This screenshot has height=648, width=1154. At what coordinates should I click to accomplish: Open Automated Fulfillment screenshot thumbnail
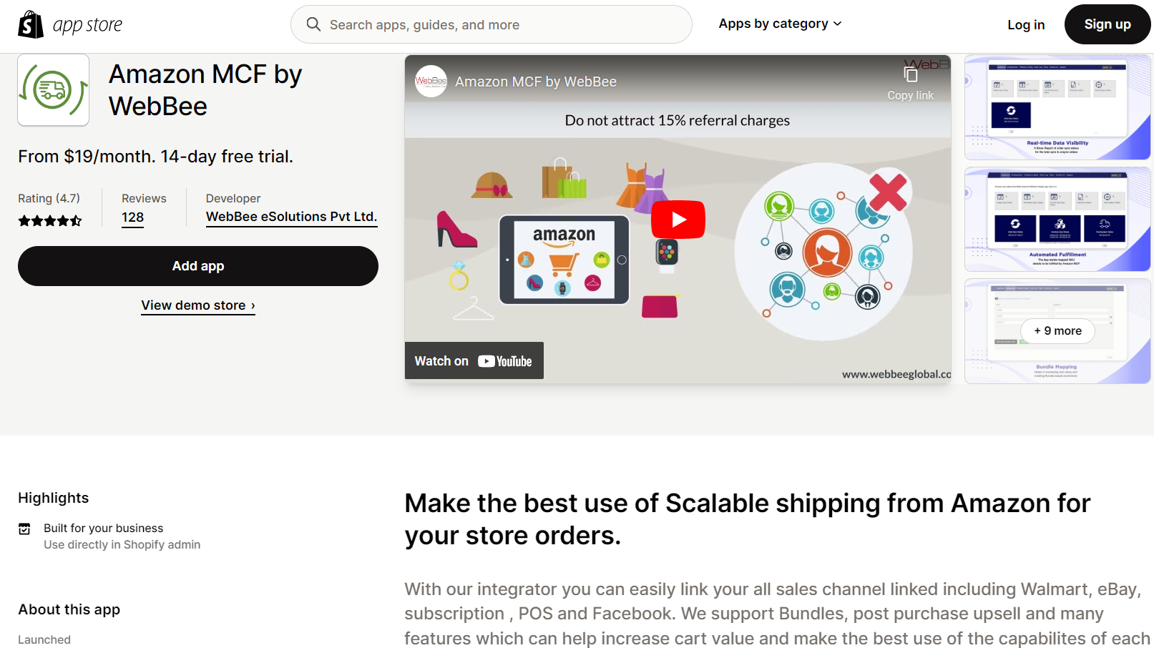coord(1057,219)
